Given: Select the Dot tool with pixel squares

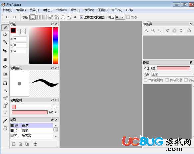Looking at the screenshot, I should click(5, 42).
